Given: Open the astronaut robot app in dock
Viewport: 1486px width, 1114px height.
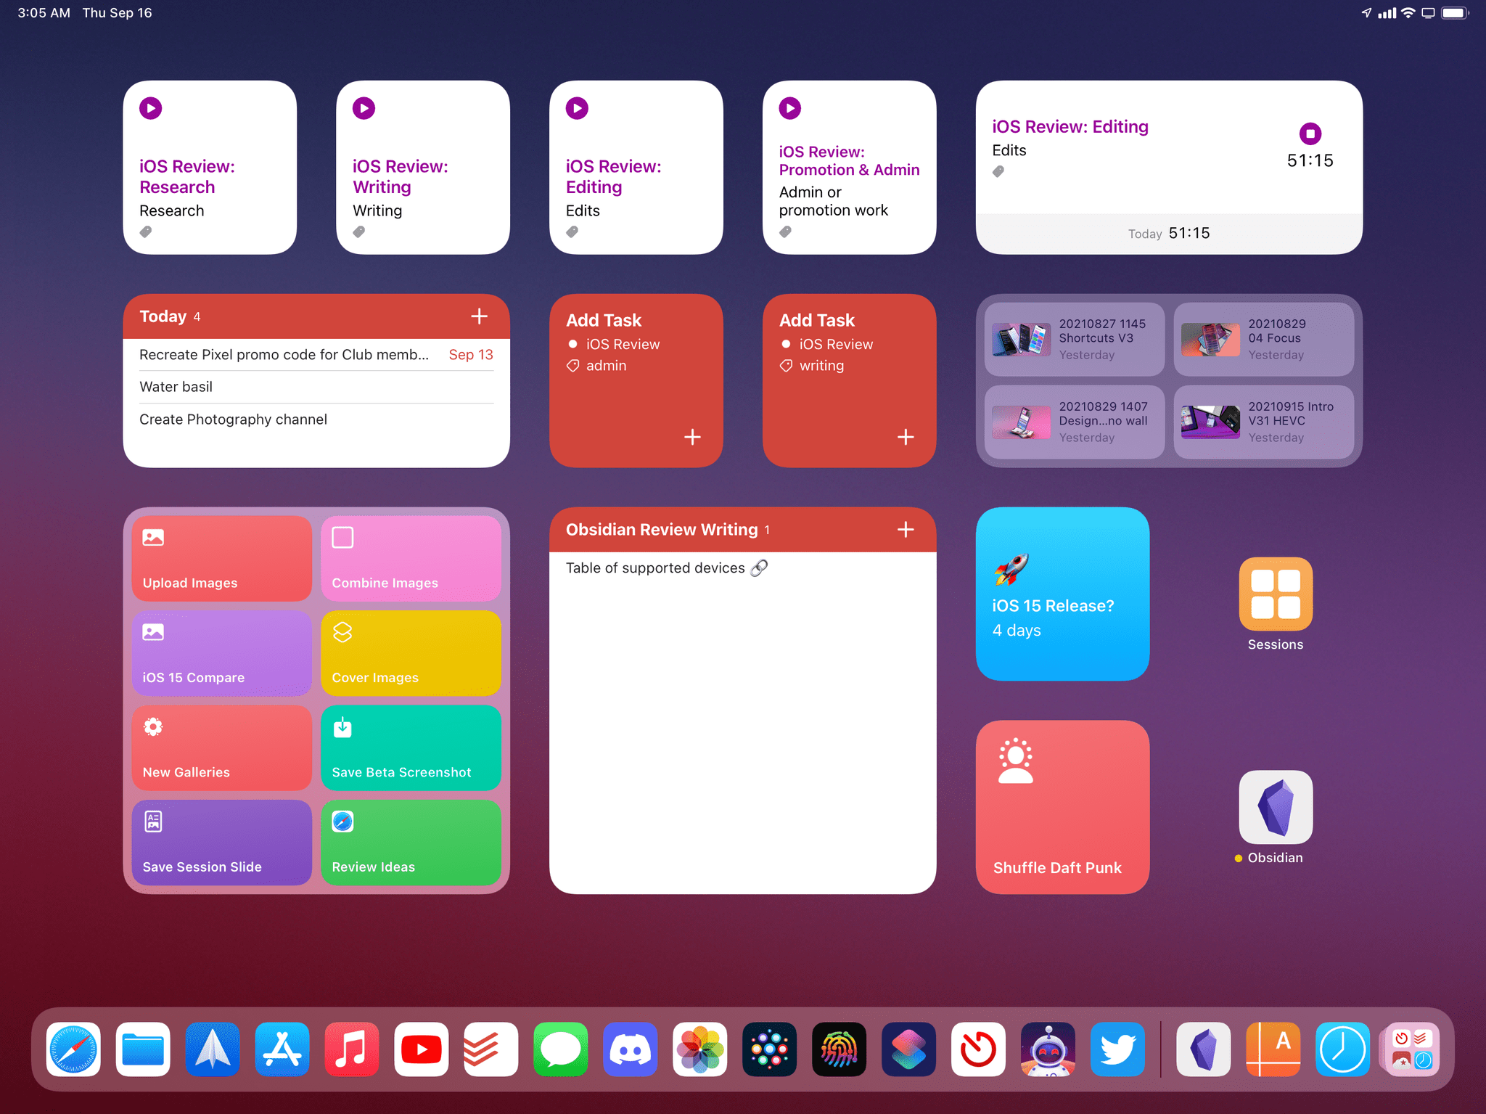Looking at the screenshot, I should click(1048, 1049).
